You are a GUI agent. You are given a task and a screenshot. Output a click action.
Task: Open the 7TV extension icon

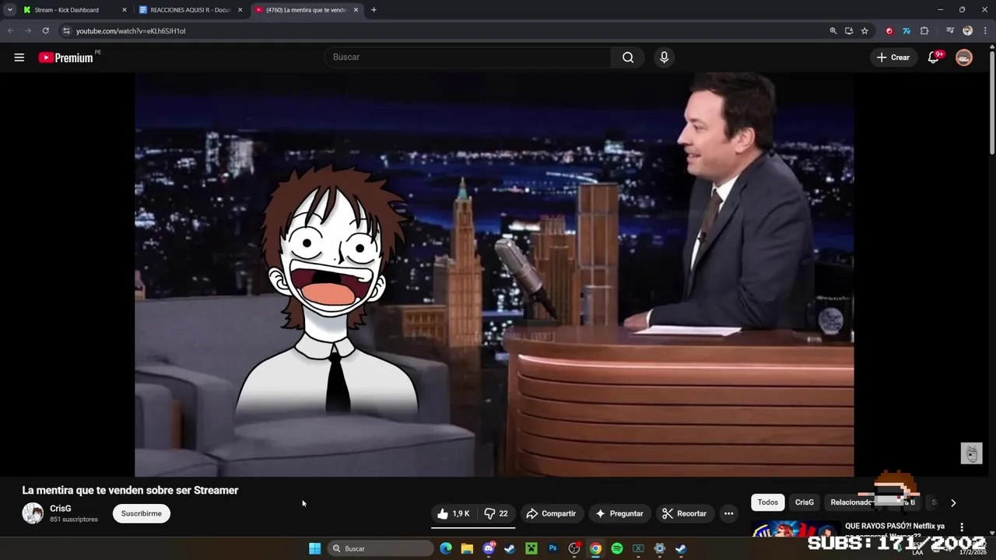907,31
